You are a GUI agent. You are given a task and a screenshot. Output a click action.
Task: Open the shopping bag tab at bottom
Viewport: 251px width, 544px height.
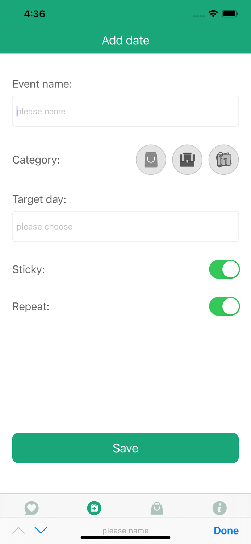(157, 508)
